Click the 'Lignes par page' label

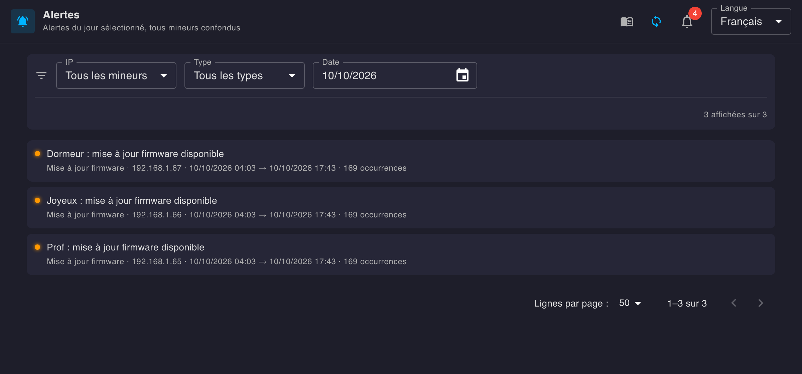[x=571, y=303]
